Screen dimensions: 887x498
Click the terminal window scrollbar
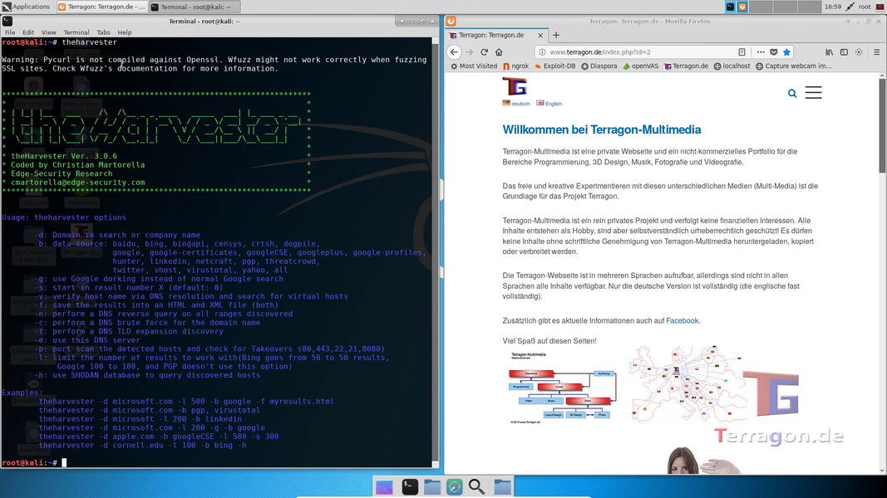click(436, 251)
